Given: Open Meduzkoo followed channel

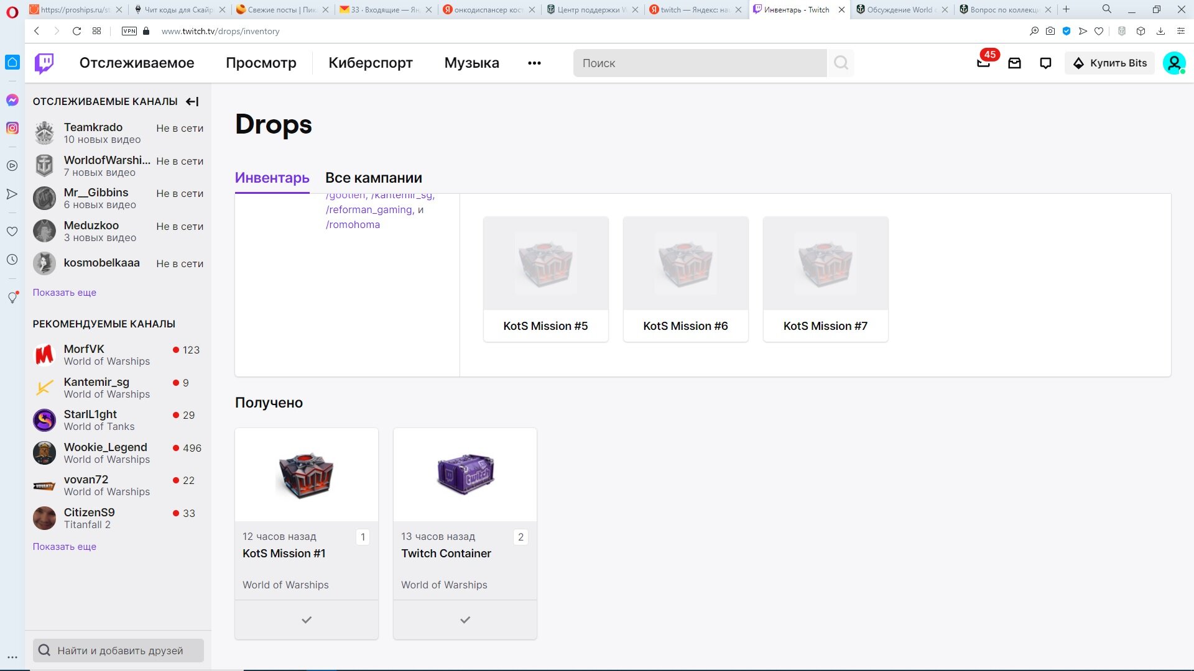Looking at the screenshot, I should pos(118,231).
